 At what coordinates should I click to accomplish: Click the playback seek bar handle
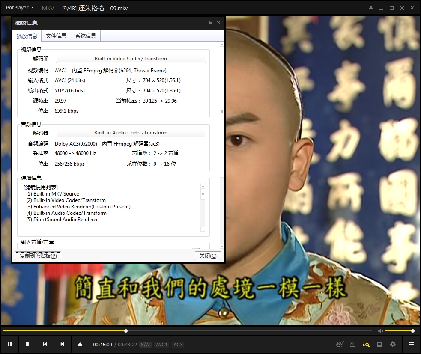pyautogui.click(x=126, y=331)
